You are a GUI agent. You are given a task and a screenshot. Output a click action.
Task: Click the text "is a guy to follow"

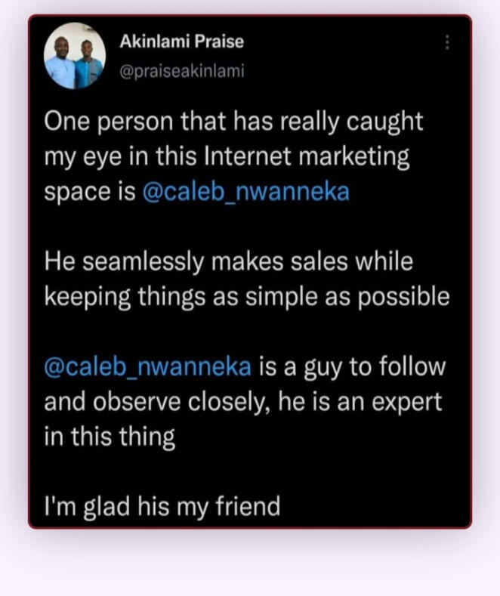pyautogui.click(x=353, y=367)
